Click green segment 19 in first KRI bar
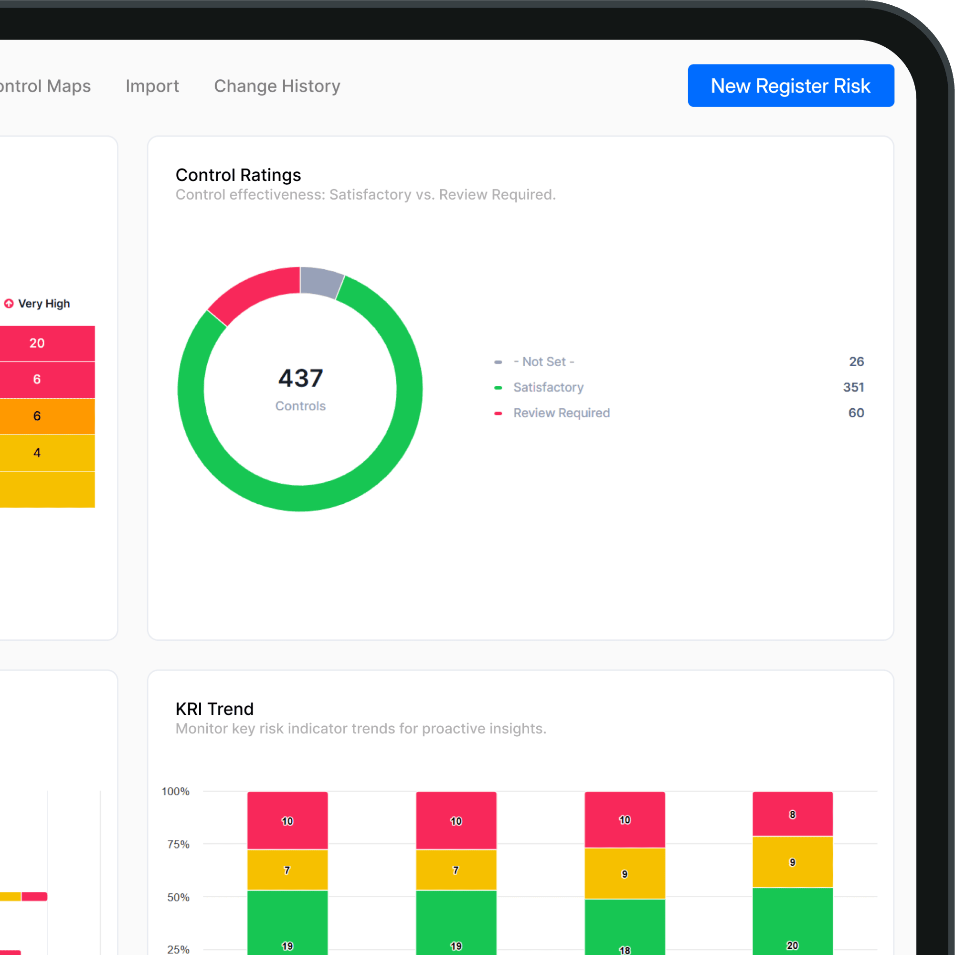 pyautogui.click(x=287, y=923)
